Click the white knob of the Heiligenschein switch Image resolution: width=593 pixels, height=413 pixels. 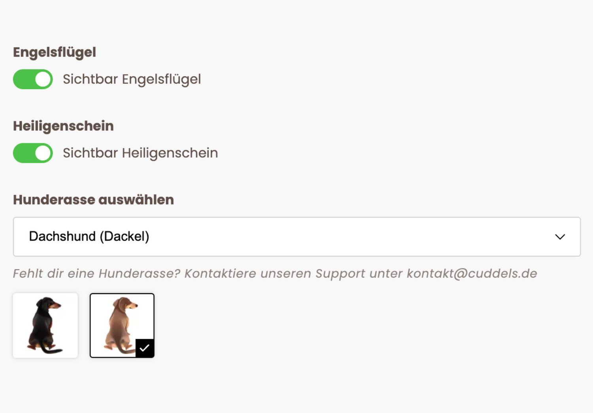pyautogui.click(x=43, y=153)
